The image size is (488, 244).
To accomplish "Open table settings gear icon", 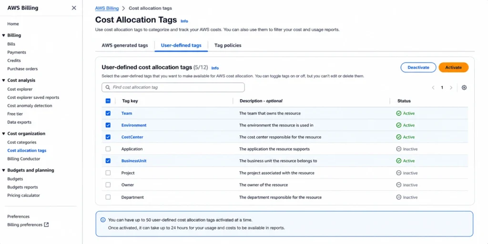I will click(x=464, y=88).
